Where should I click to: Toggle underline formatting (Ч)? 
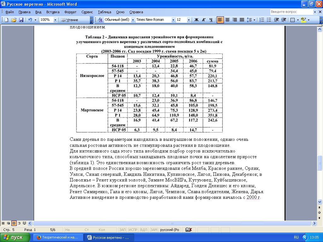point(211,20)
